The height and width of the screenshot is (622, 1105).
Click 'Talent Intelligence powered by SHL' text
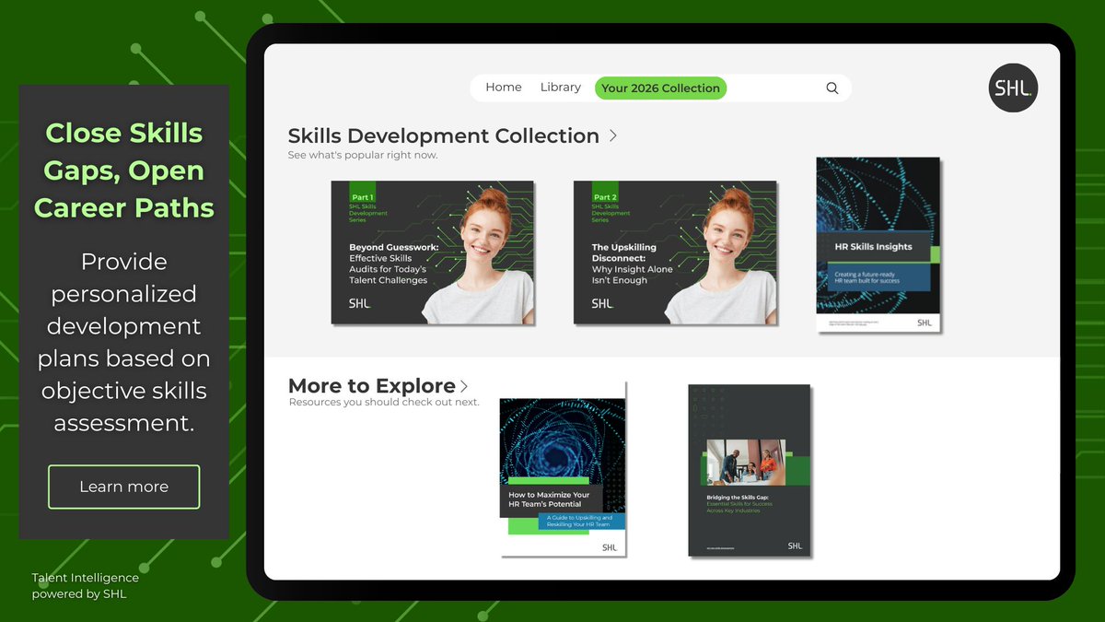click(x=86, y=586)
